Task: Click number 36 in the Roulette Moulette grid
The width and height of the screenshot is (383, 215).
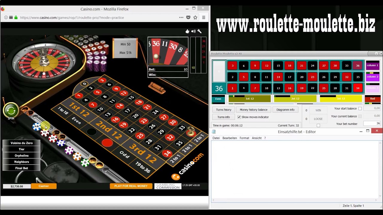Action: 358,66
